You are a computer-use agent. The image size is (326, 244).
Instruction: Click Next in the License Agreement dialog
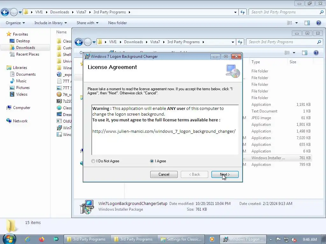click(x=225, y=174)
